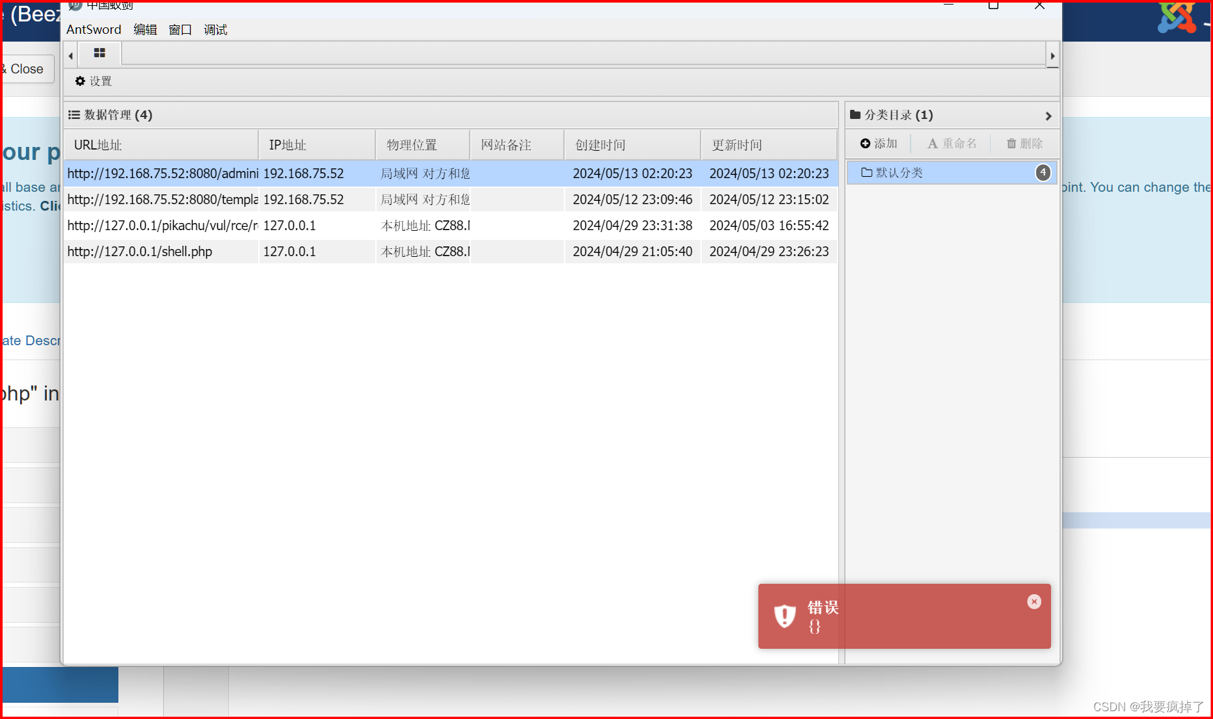Viewport: 1213px width, 719px height.
Task: Maximize the AntSword window
Action: tap(993, 5)
